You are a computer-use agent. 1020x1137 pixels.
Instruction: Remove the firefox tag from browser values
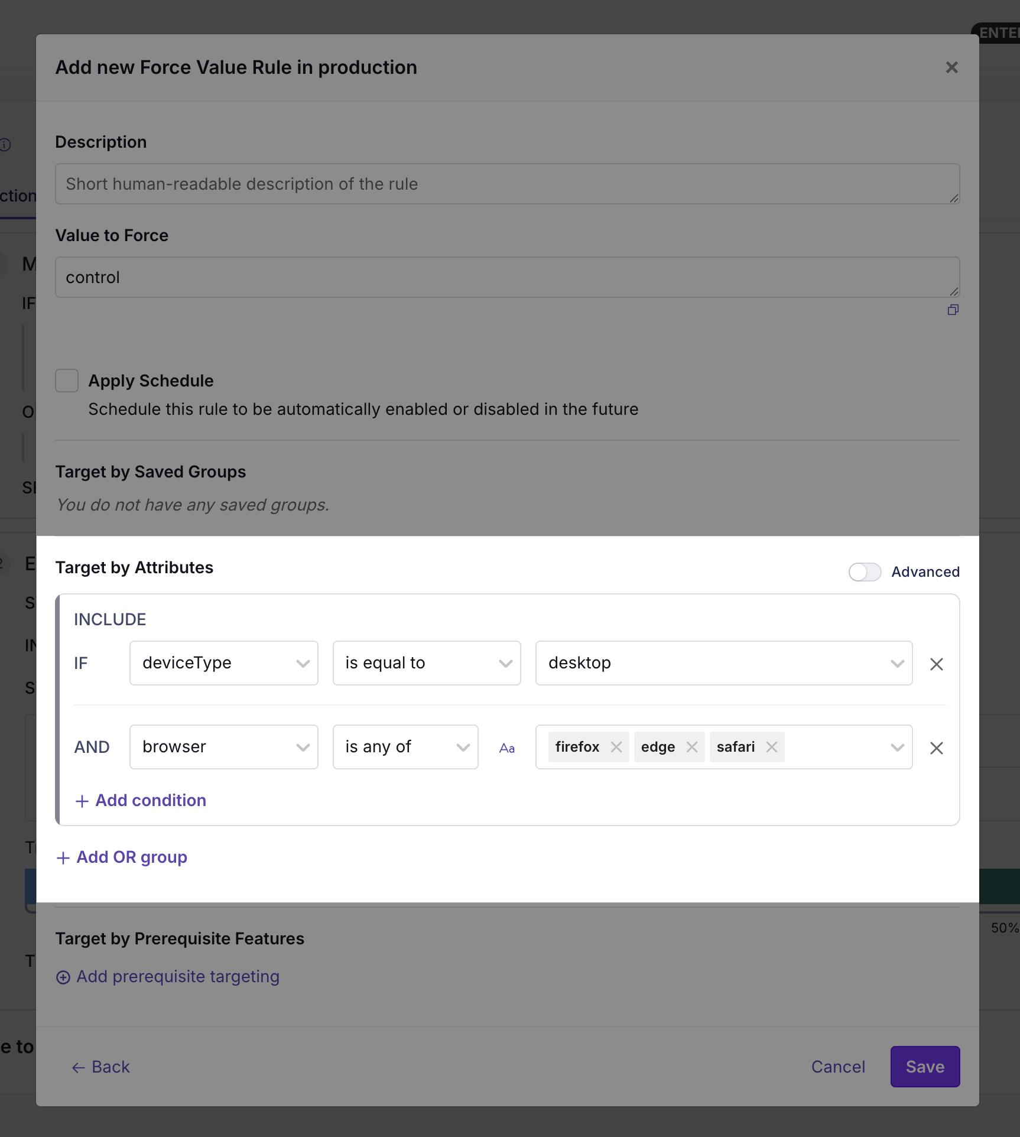tap(616, 746)
